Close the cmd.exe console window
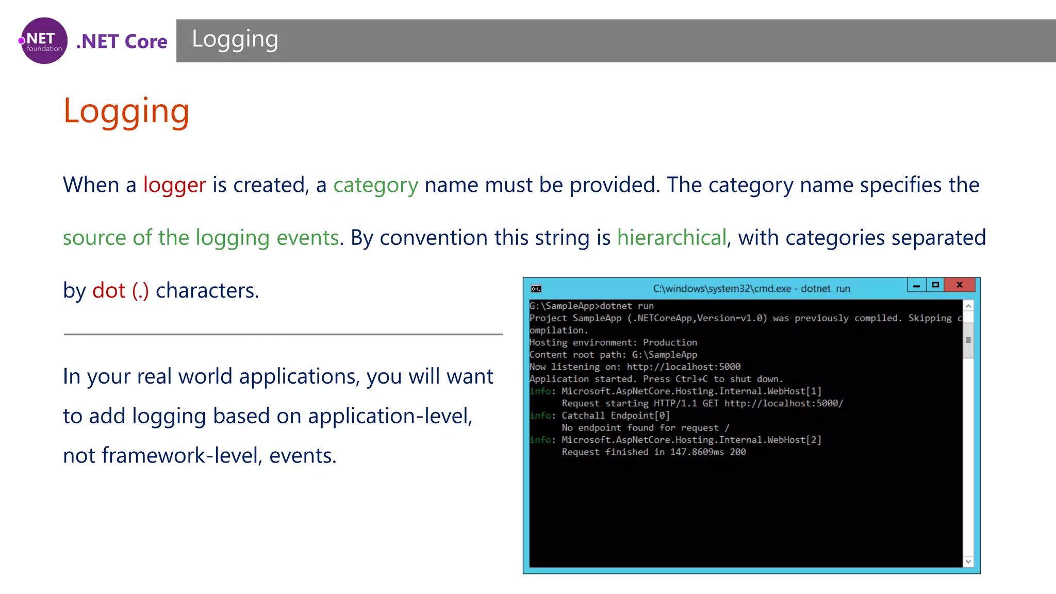The height and width of the screenshot is (594, 1056). [960, 285]
